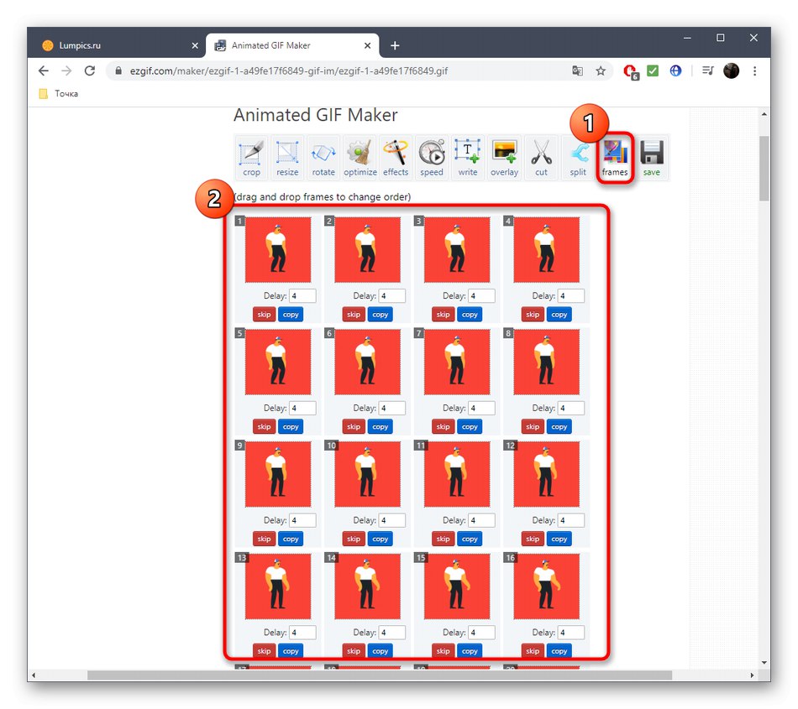Image resolution: width=798 pixels, height=709 pixels.
Task: Copy frame 7
Action: coord(470,427)
